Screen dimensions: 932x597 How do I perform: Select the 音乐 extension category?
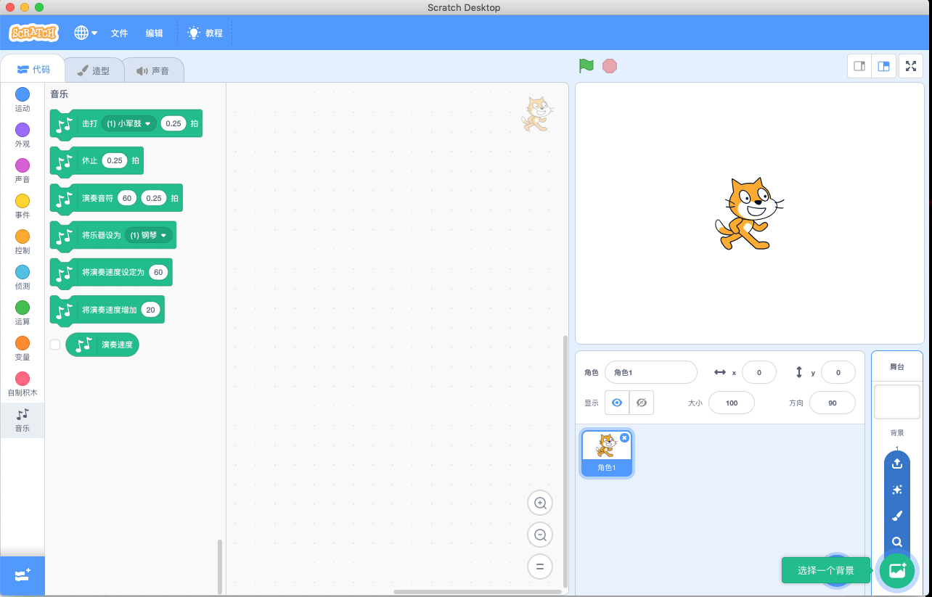point(23,420)
